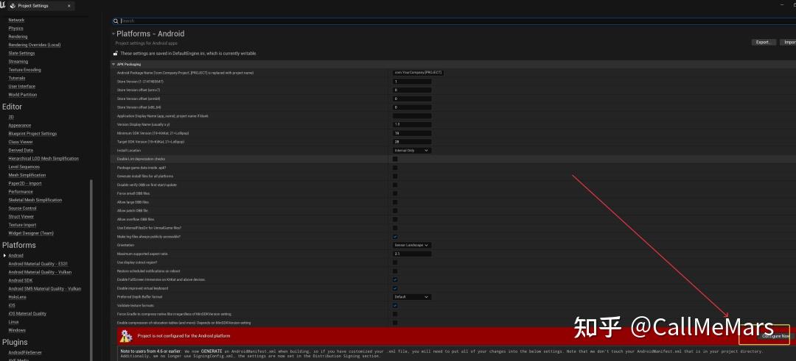
Task: Open Paper2D - Import settings
Action: pyautogui.click(x=25, y=183)
